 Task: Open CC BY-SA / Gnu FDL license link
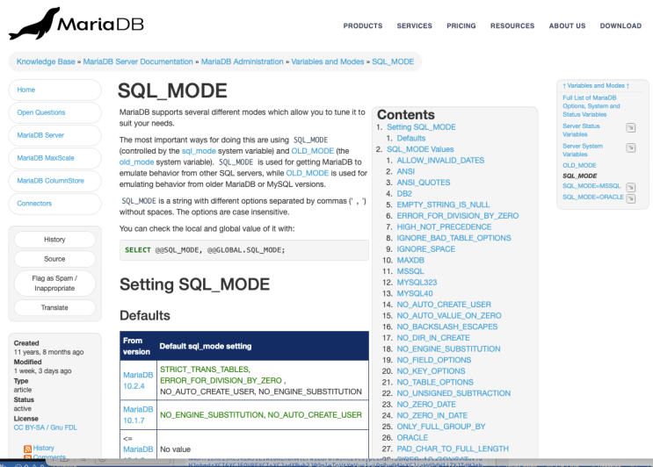46,427
